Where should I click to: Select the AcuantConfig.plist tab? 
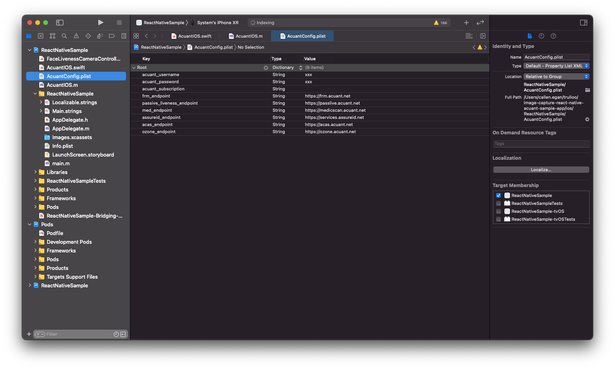[x=303, y=36]
